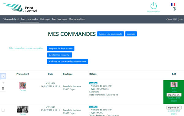Image resolution: width=184 pixels, height=116 pixels.
Task: Click the PDF link in the green BAT cell
Action: pyautogui.click(x=174, y=89)
